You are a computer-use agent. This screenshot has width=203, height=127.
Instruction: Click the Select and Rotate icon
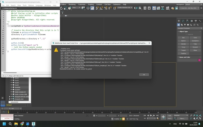(x=61, y=8)
